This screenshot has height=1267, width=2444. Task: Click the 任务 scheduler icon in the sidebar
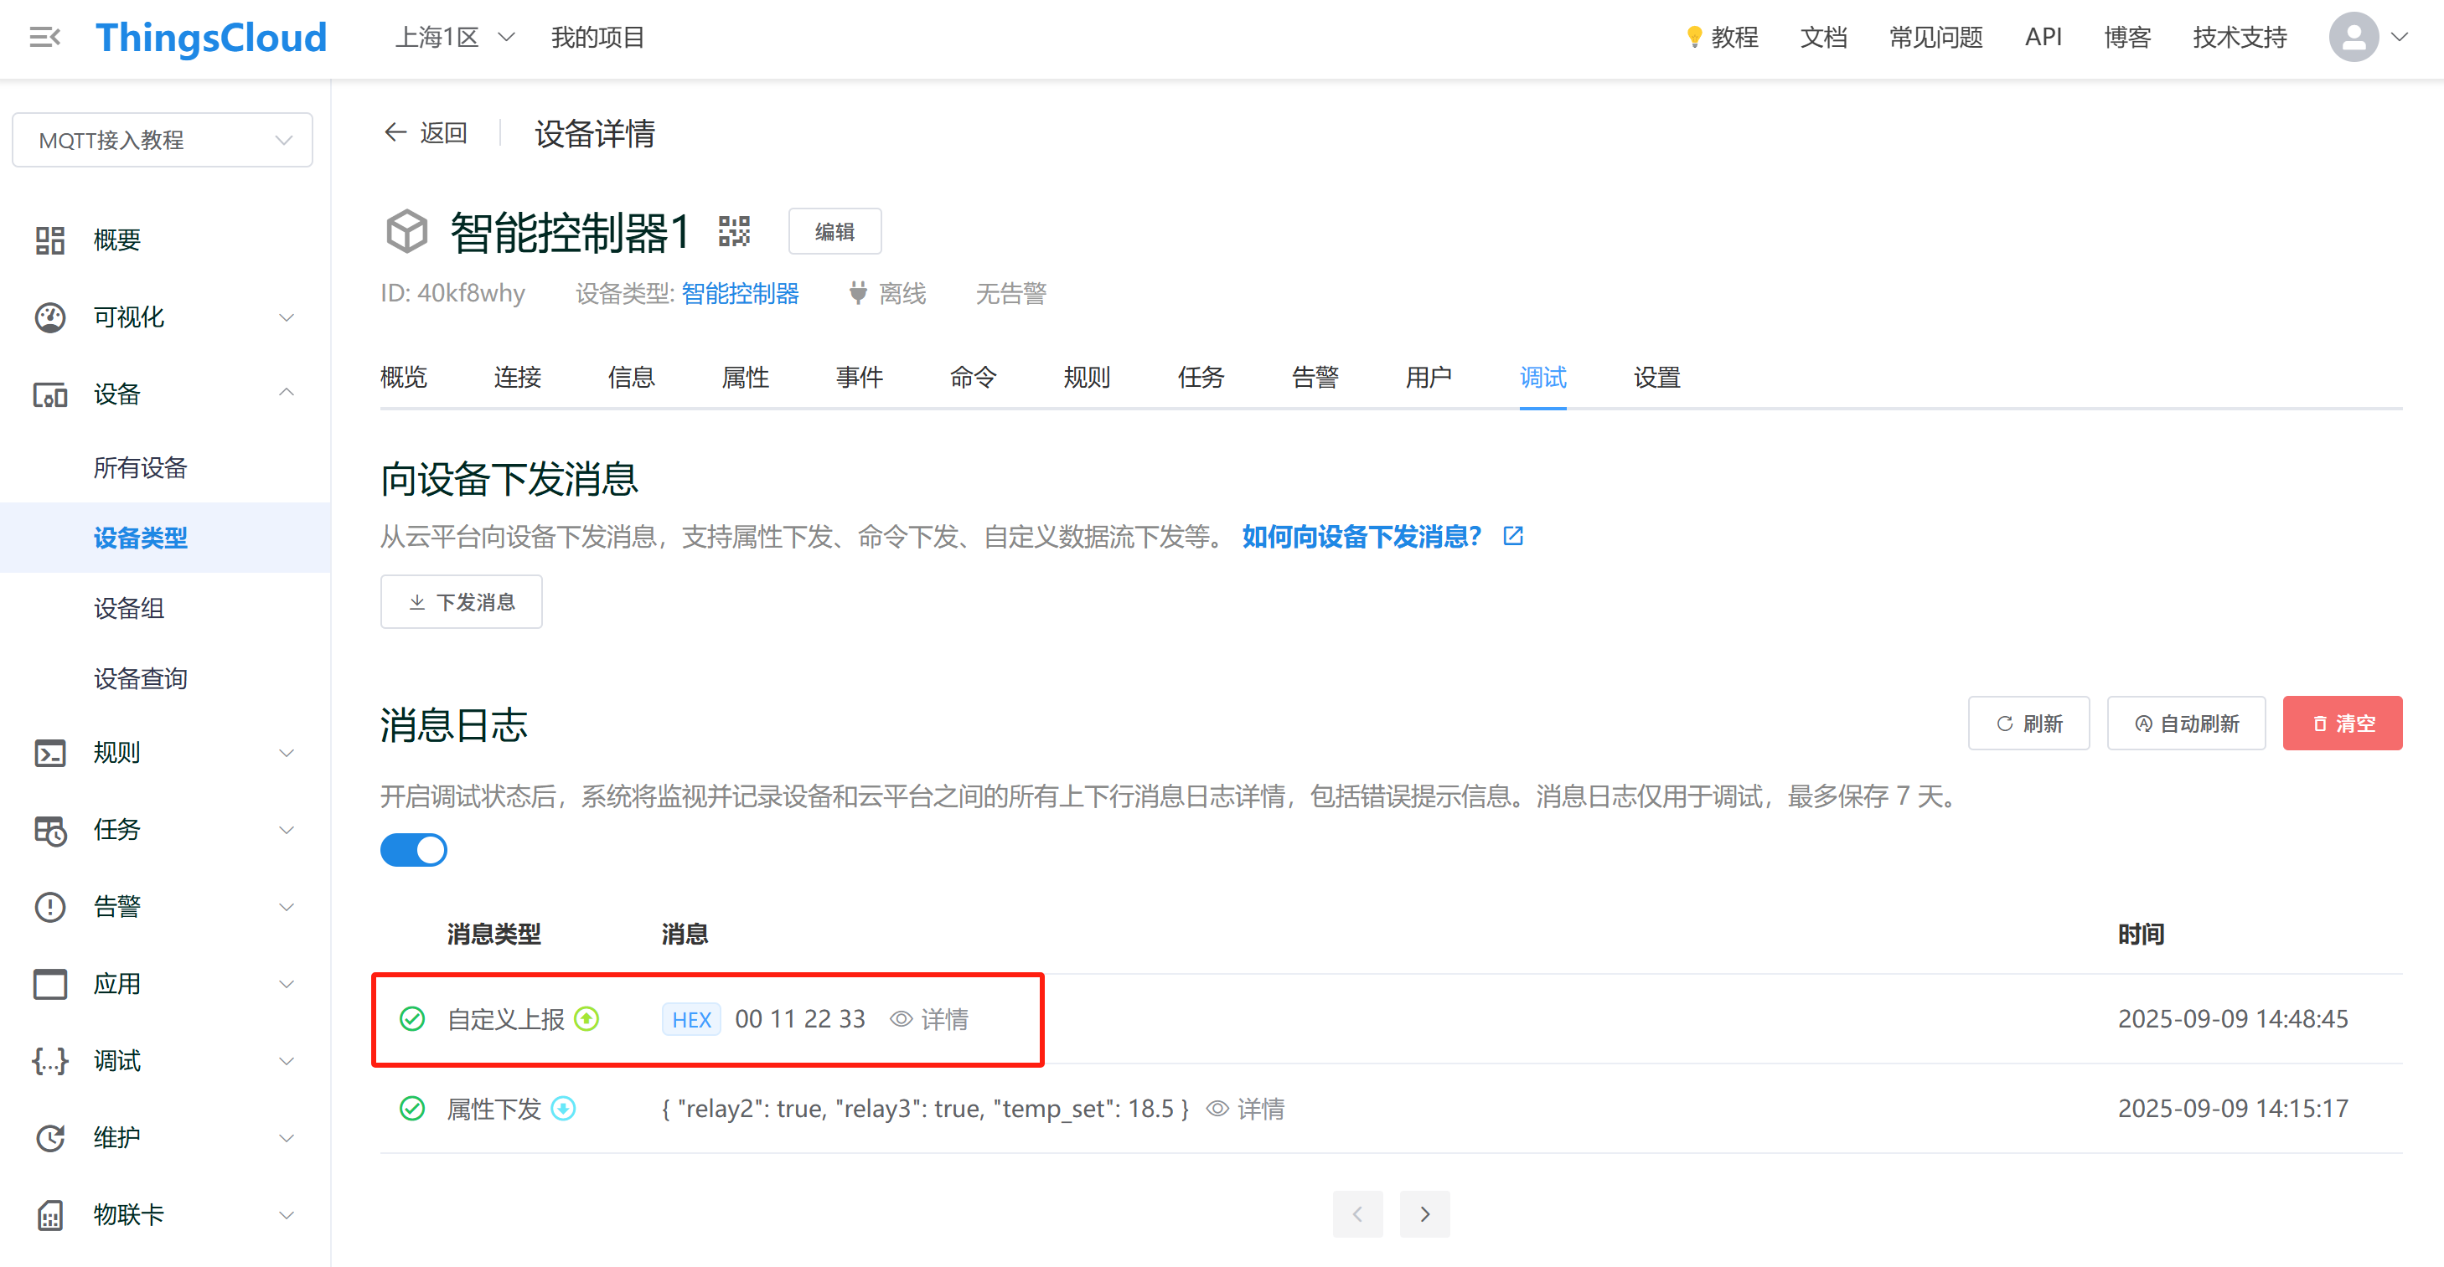click(50, 830)
